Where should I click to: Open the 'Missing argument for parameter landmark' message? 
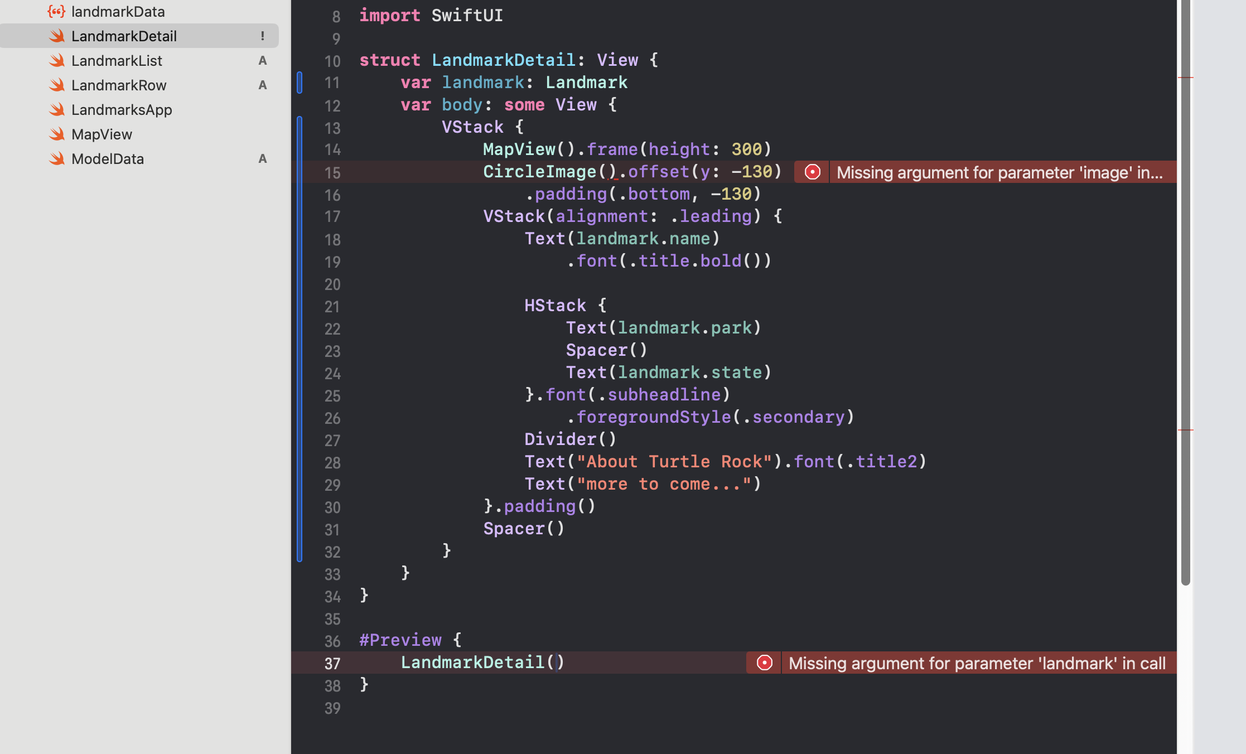(x=977, y=663)
